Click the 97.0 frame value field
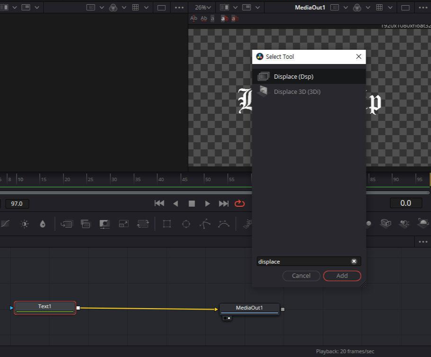The image size is (431, 357). pyautogui.click(x=17, y=204)
